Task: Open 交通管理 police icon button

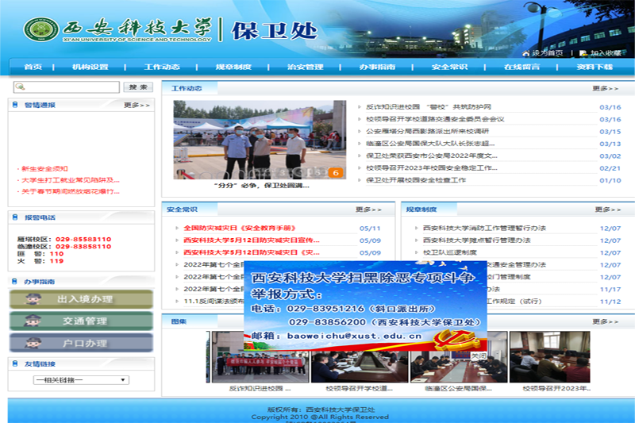Action: (x=80, y=321)
